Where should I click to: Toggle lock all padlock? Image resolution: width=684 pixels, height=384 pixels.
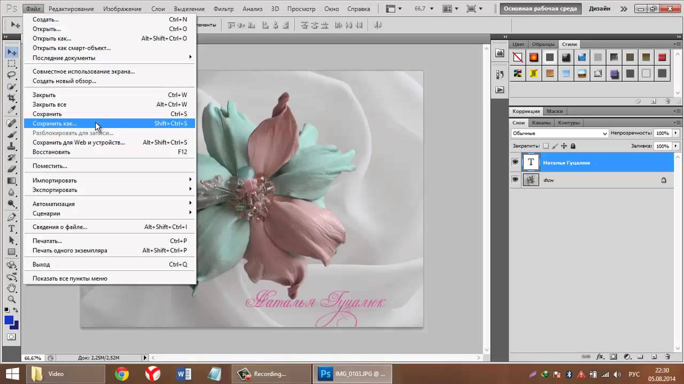[x=573, y=146]
